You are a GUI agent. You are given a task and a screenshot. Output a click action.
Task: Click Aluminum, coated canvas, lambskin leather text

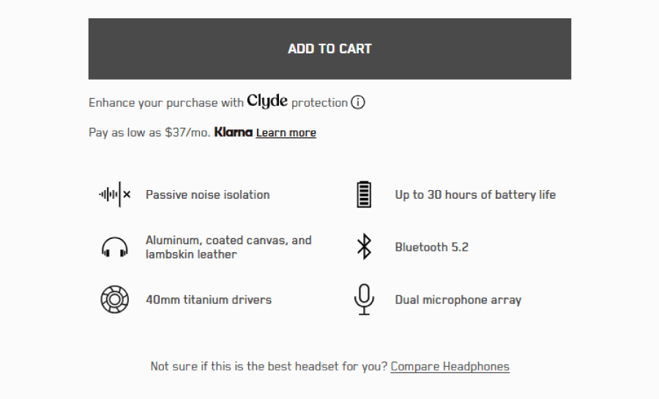(228, 247)
